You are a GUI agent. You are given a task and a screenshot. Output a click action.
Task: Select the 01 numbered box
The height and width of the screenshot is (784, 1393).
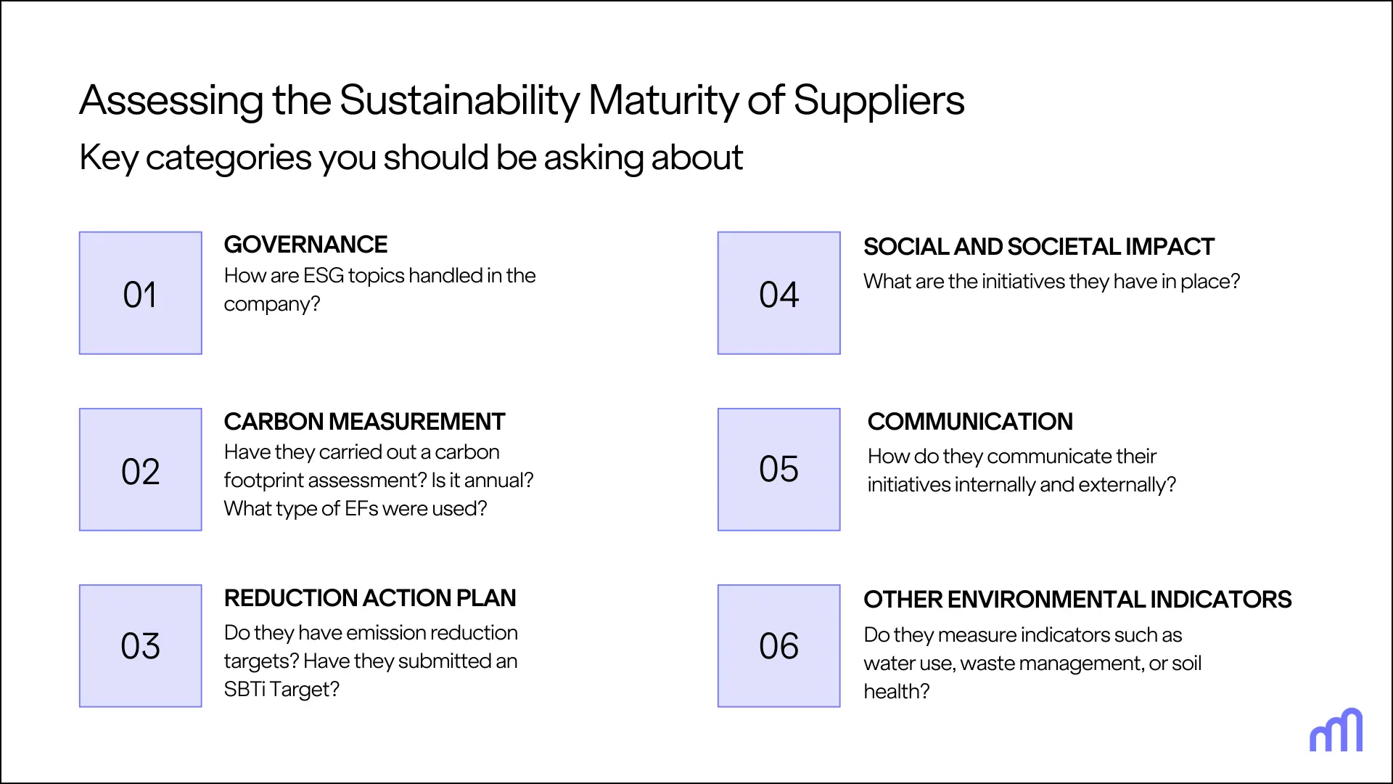[x=140, y=293]
